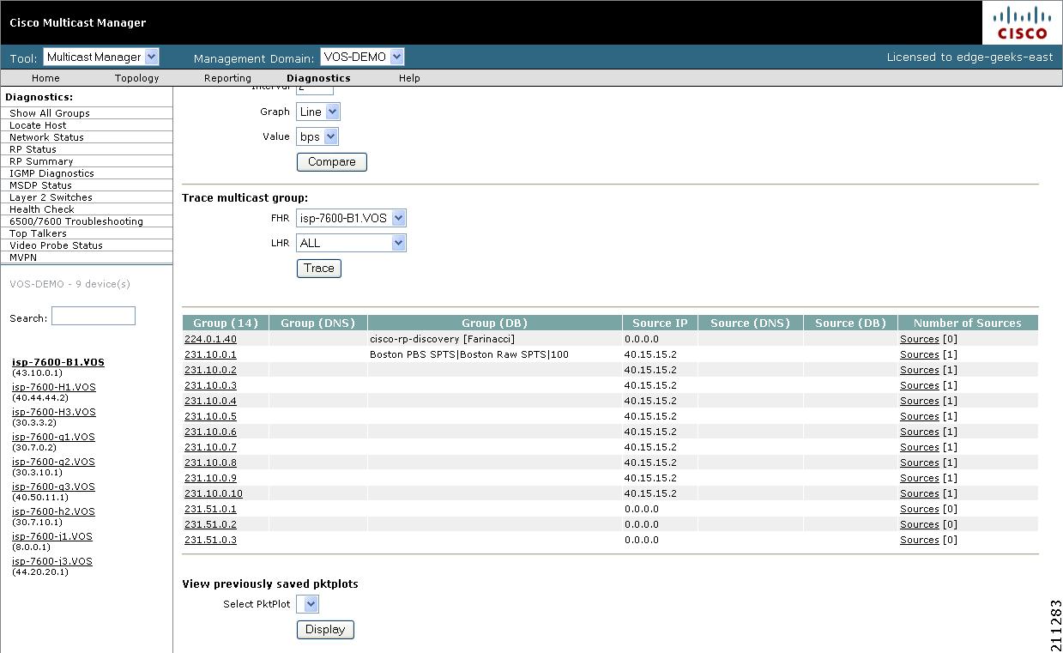Open the Help menu item
Image resolution: width=1063 pixels, height=653 pixels.
pyautogui.click(x=409, y=77)
